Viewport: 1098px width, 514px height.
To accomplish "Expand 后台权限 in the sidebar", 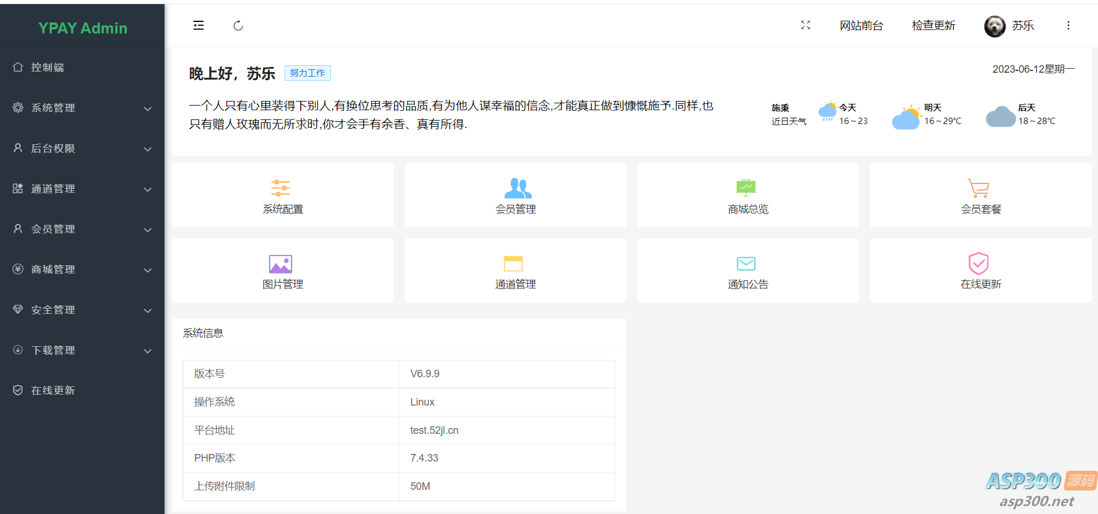I will (x=82, y=148).
